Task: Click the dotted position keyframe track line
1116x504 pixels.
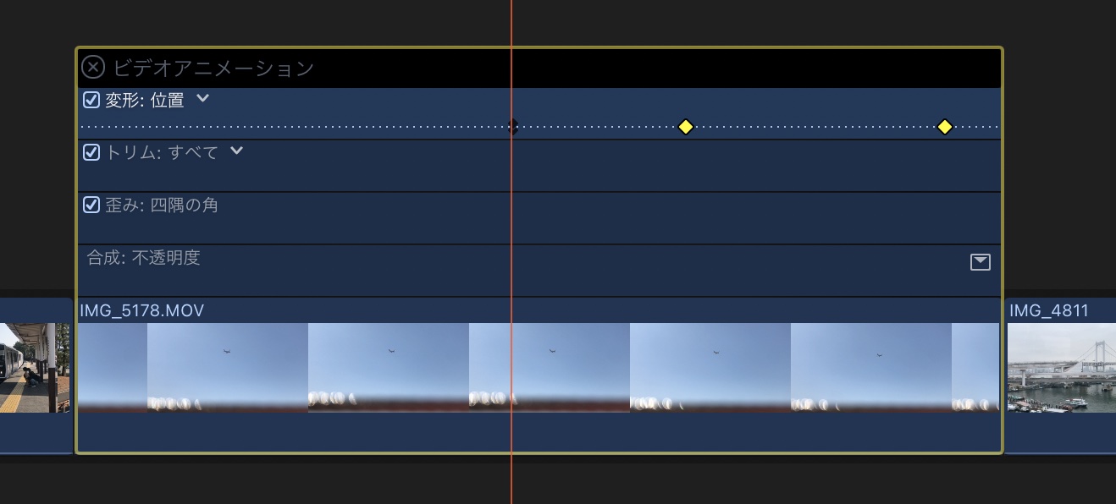Action: [x=539, y=127]
